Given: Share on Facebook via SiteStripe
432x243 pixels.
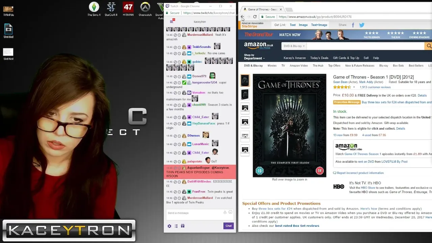Looking at the screenshot, I should [x=353, y=25].
